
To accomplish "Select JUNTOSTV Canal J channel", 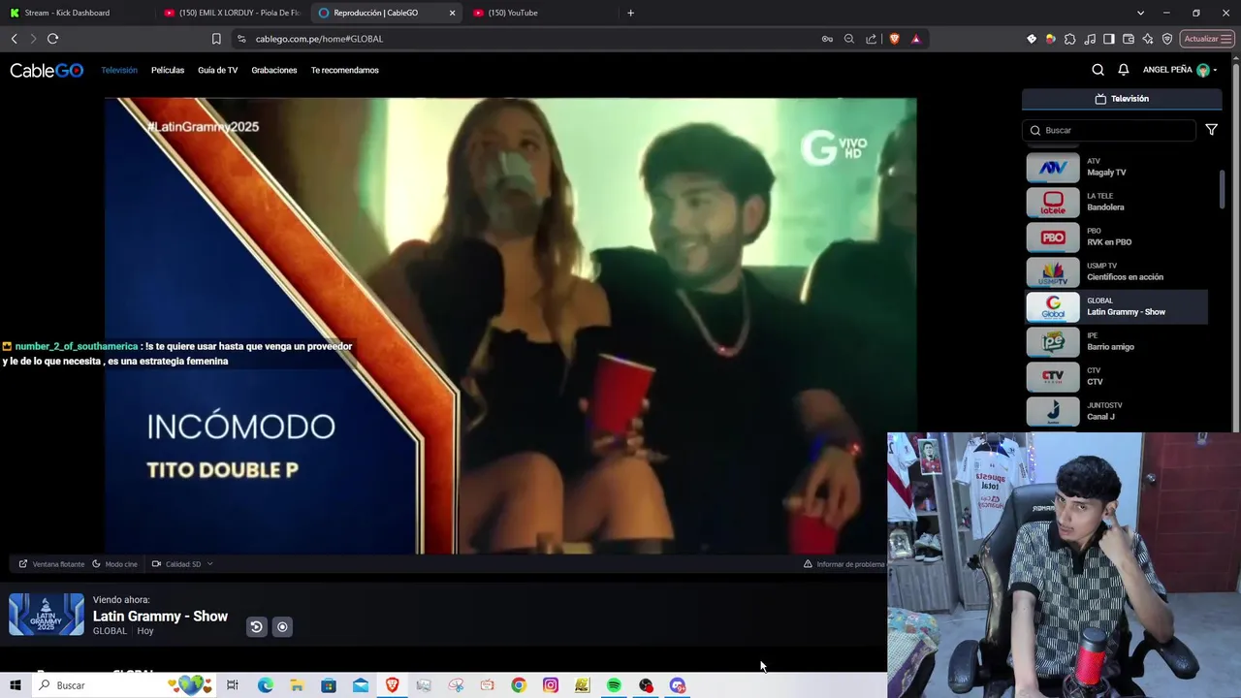I will pyautogui.click(x=1117, y=411).
